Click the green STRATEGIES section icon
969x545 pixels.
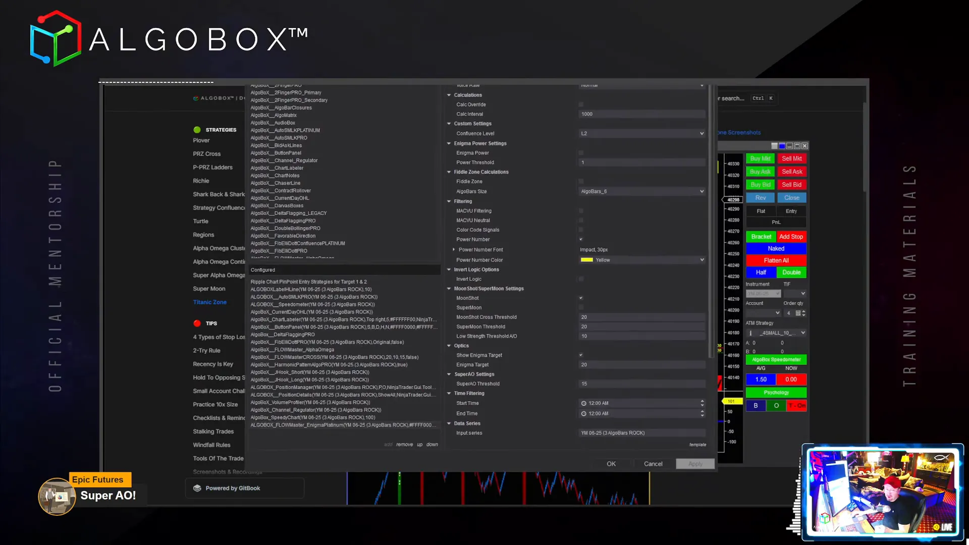197,130
